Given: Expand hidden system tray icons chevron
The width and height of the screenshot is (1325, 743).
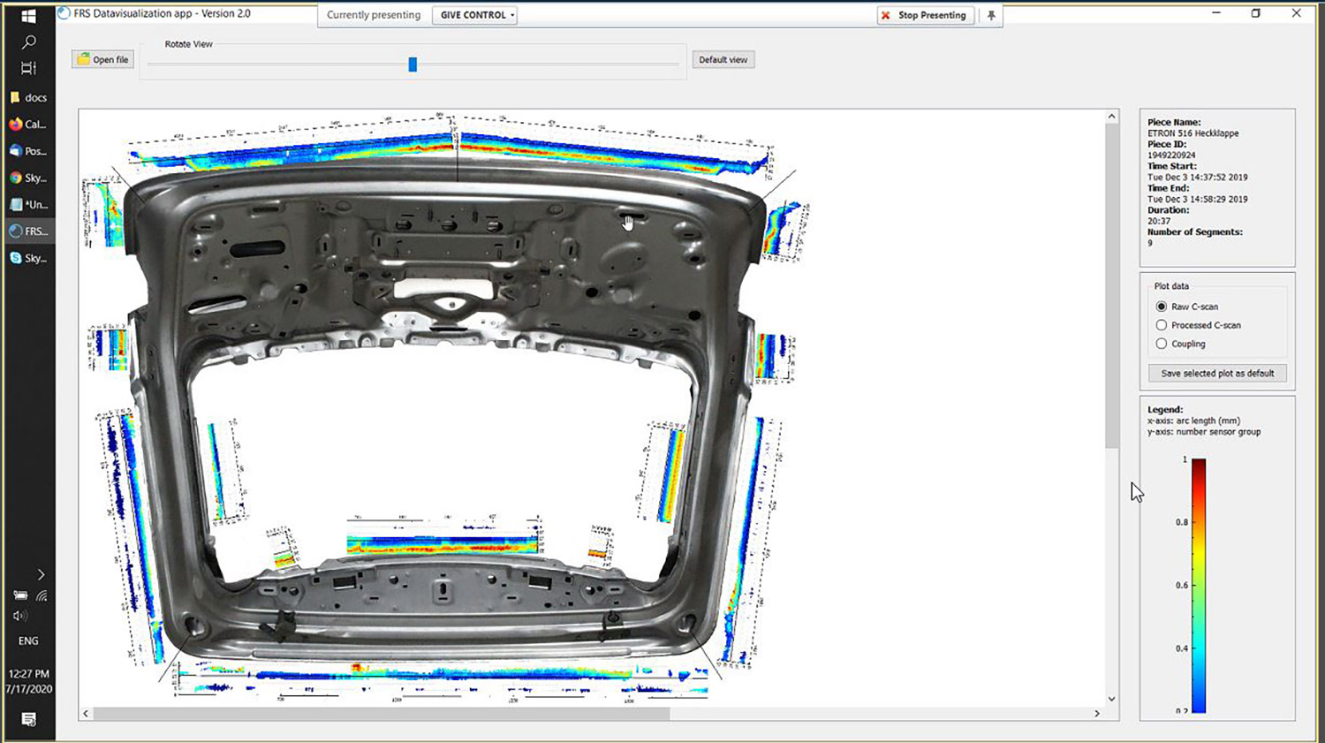Looking at the screenshot, I should pyautogui.click(x=41, y=574).
